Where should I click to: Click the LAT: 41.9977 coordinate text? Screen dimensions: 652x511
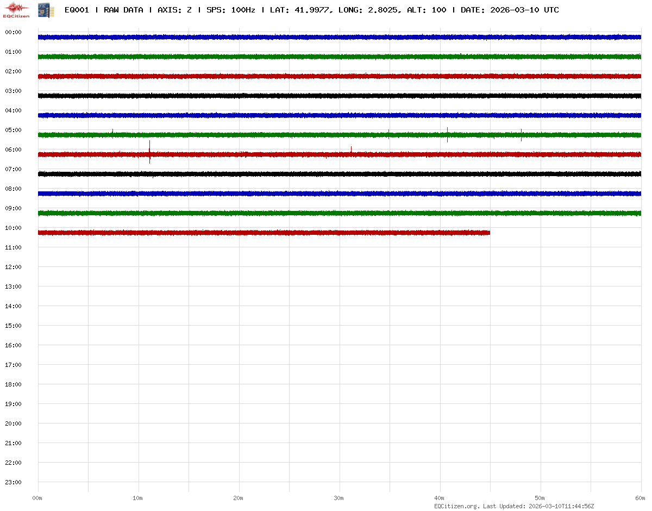pyautogui.click(x=299, y=10)
